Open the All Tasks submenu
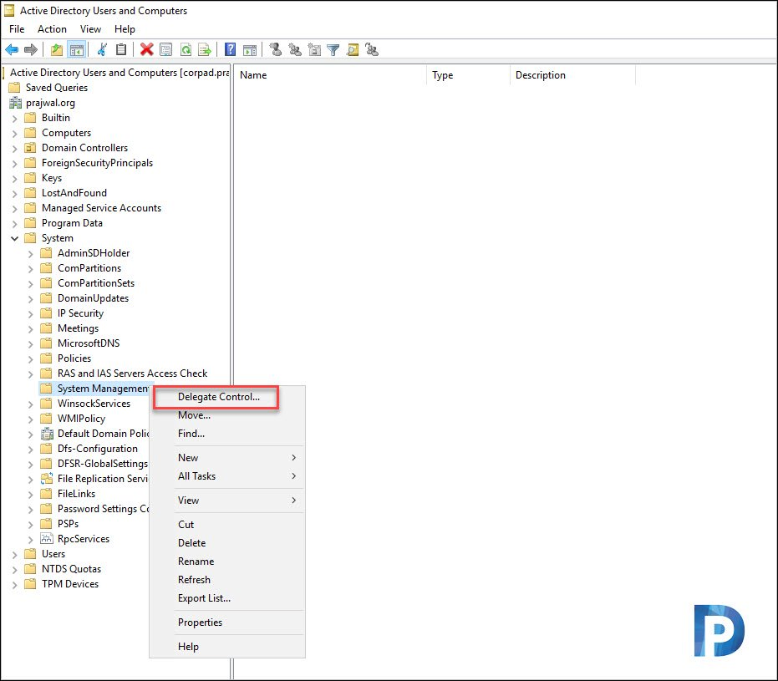This screenshot has height=681, width=778. (x=227, y=476)
